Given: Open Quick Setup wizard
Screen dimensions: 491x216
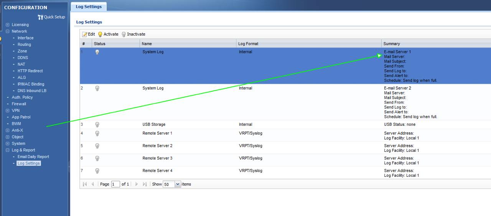Looking at the screenshot, I should (x=51, y=17).
